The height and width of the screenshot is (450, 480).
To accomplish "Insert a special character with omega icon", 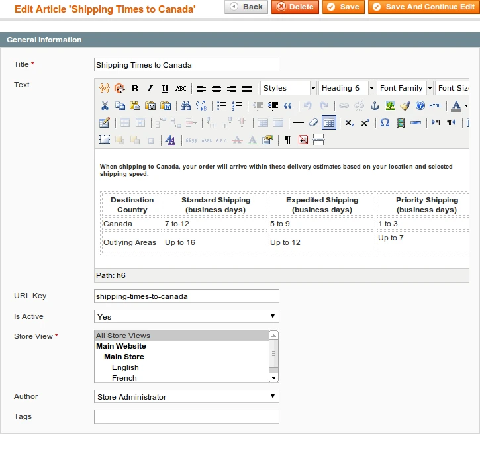I will [x=385, y=123].
